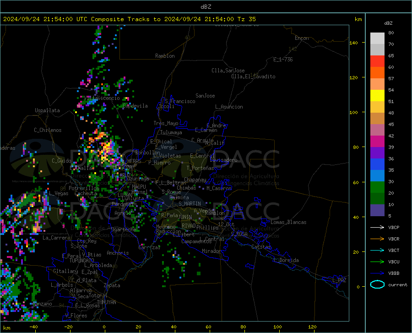
Task: Click the 'dBZ' heading above color scale
Action: point(388,23)
